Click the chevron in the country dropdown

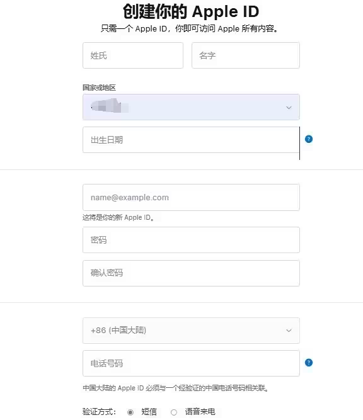[x=289, y=108]
